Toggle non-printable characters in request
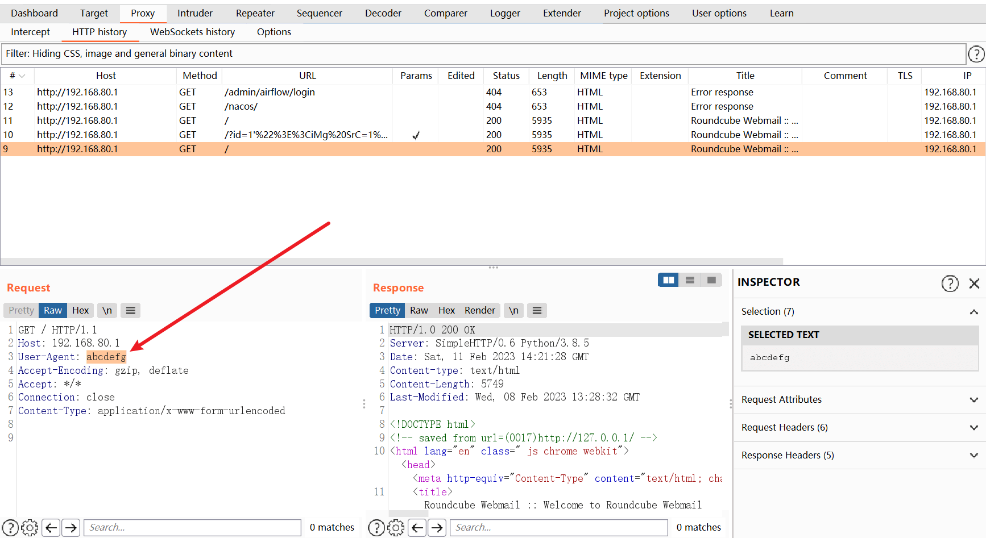The width and height of the screenshot is (986, 538). pos(107,310)
